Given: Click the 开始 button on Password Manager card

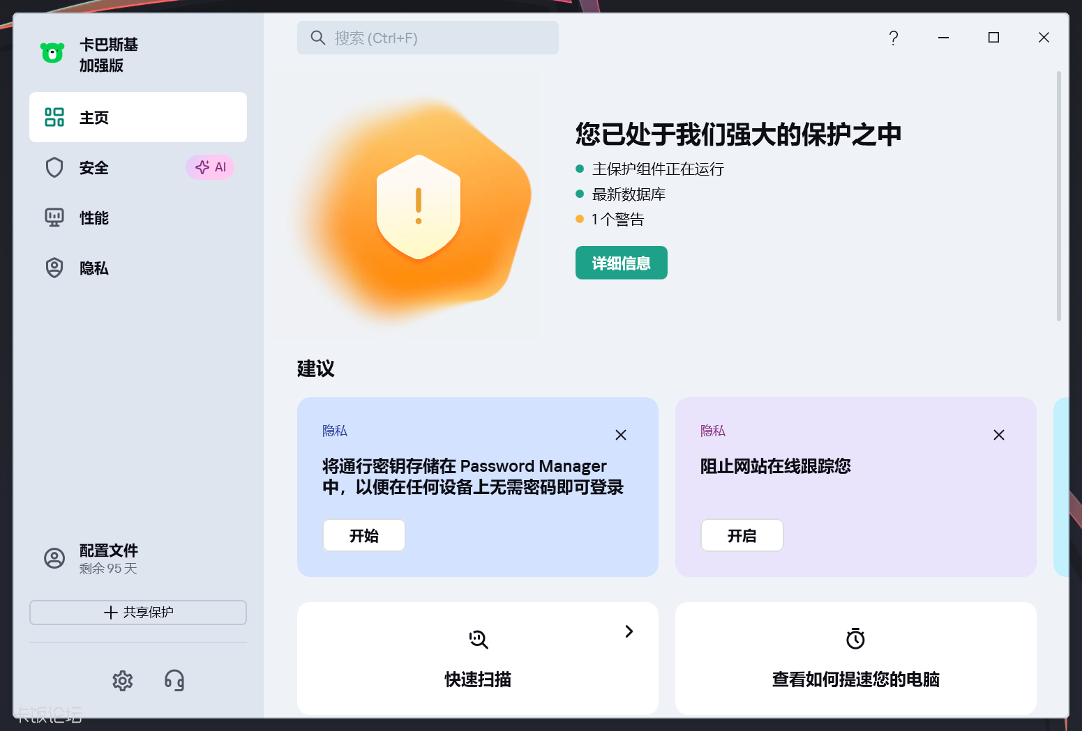Looking at the screenshot, I should [x=364, y=535].
